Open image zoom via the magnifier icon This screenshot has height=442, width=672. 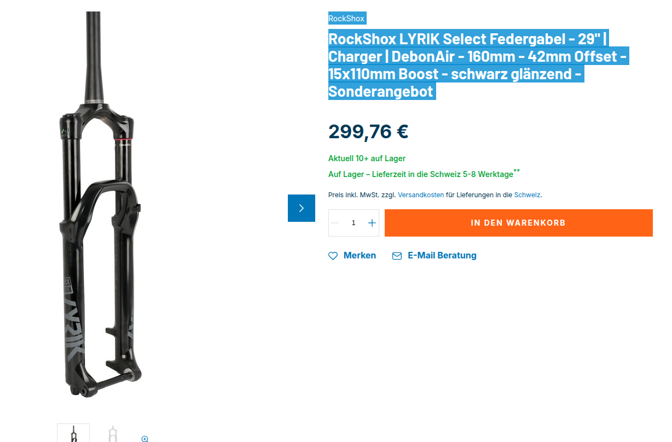pyautogui.click(x=145, y=439)
